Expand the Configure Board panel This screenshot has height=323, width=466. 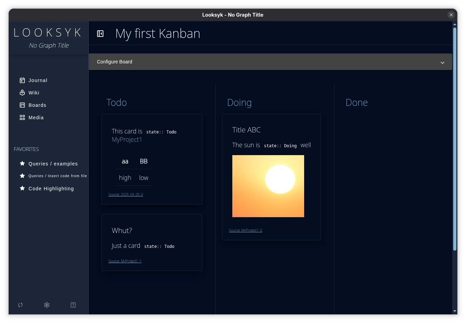click(270, 62)
